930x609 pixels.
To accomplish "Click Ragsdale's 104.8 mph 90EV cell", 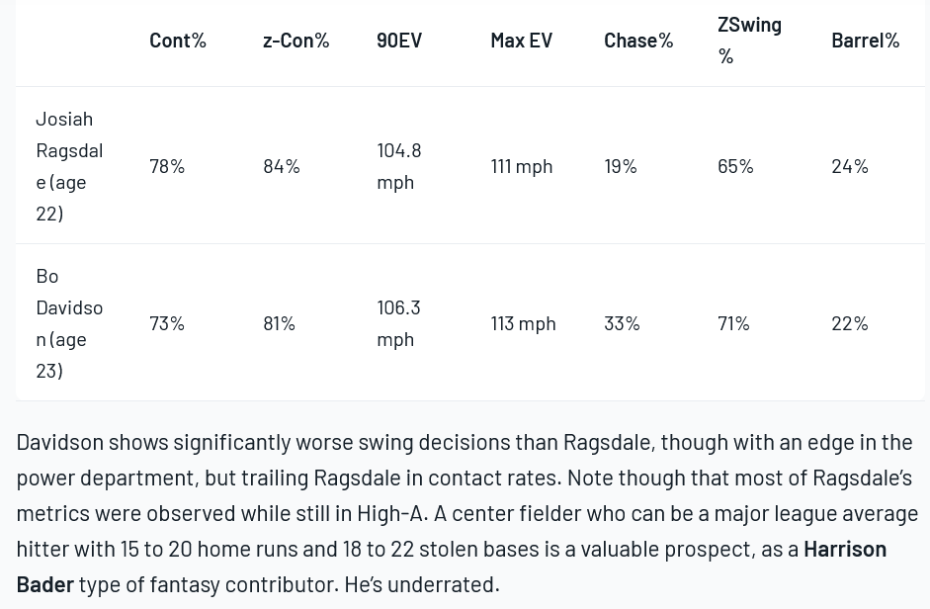I will [x=399, y=166].
